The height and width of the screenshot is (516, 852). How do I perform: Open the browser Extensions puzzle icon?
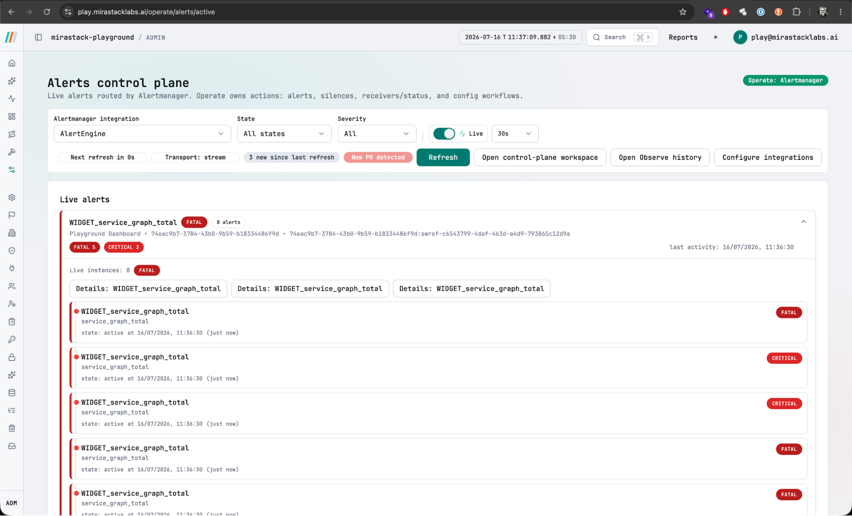tap(797, 12)
